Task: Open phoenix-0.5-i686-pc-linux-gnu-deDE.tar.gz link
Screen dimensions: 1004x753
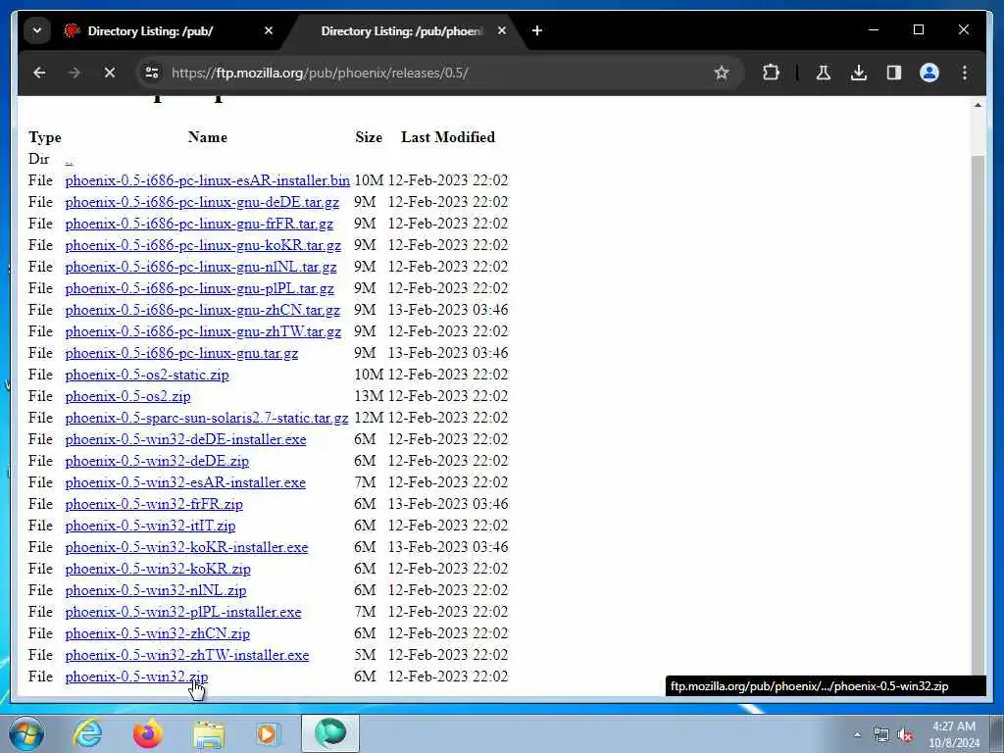Action: point(202,202)
